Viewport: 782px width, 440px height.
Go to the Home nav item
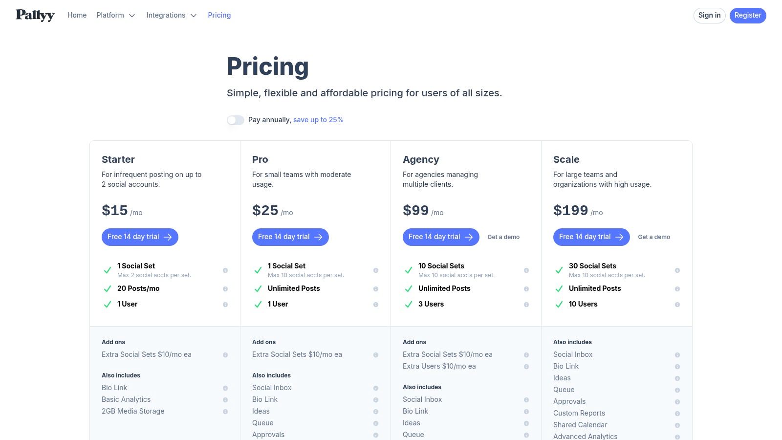pos(77,15)
